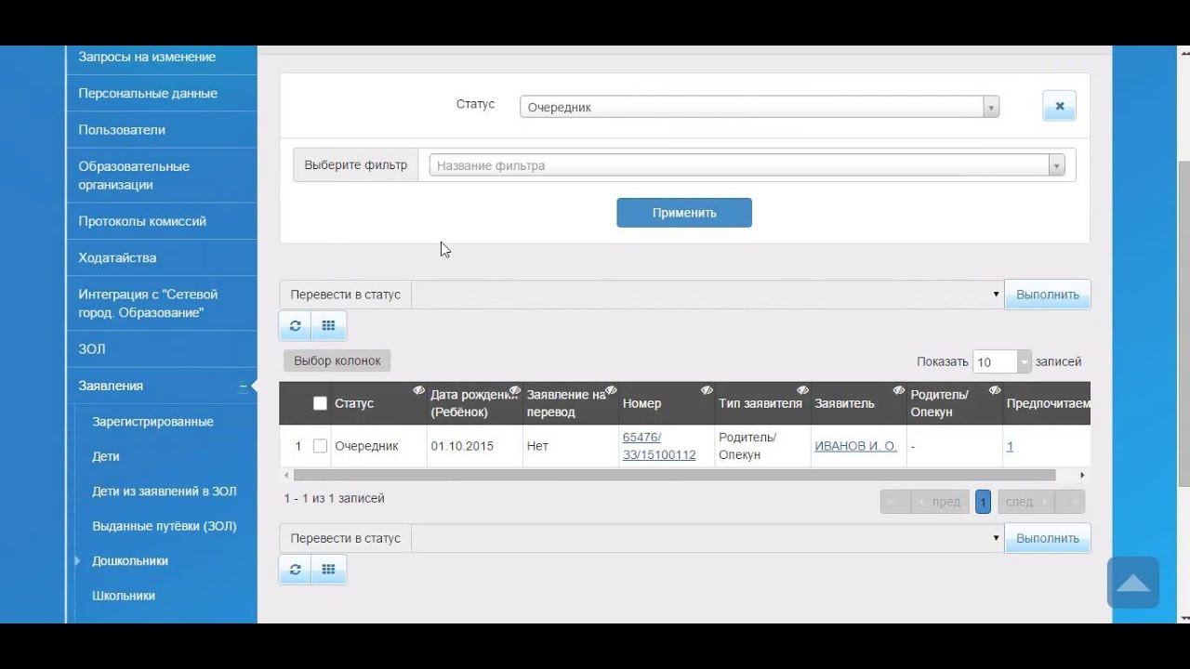This screenshot has height=669, width=1190.
Task: Click the scroll-to-top arrow button
Action: 1133,583
